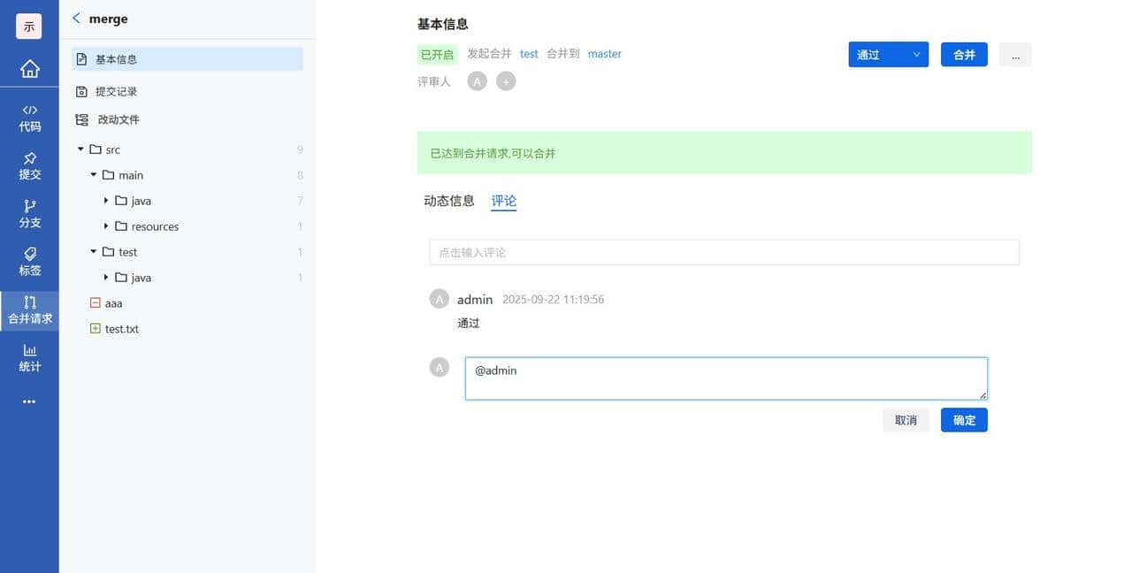Collapse the src folder in the tree
This screenshot has width=1132, height=573.
pos(80,149)
